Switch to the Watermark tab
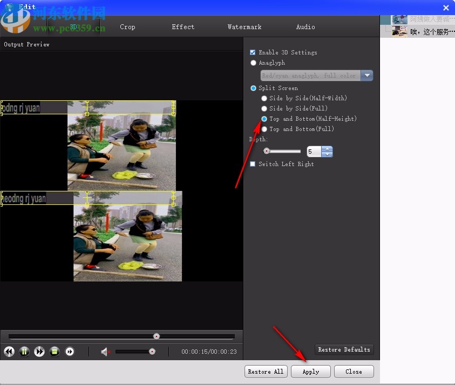Image resolution: width=455 pixels, height=385 pixels. [245, 26]
